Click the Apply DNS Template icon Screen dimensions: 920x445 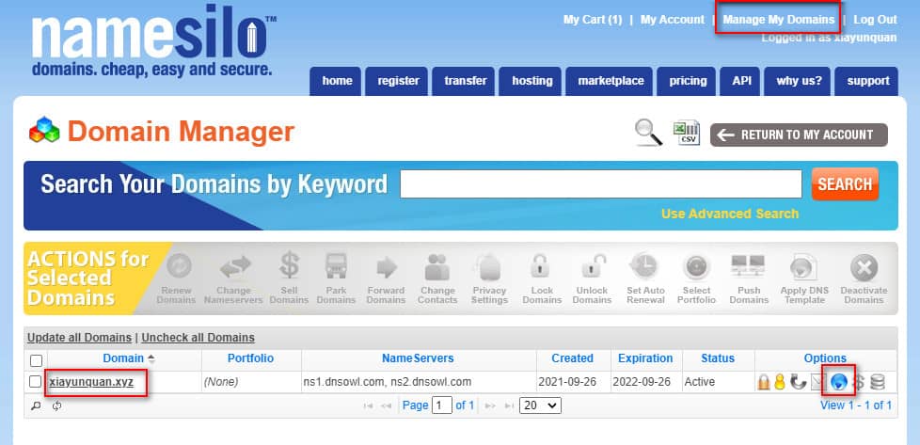tap(805, 268)
